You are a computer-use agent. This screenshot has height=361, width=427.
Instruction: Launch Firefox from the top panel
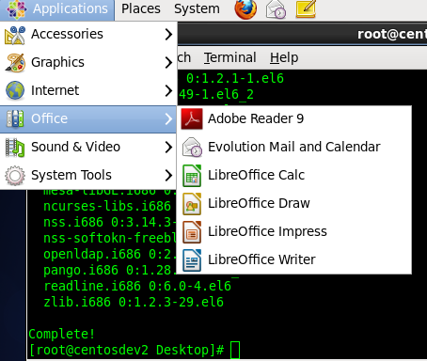(245, 8)
